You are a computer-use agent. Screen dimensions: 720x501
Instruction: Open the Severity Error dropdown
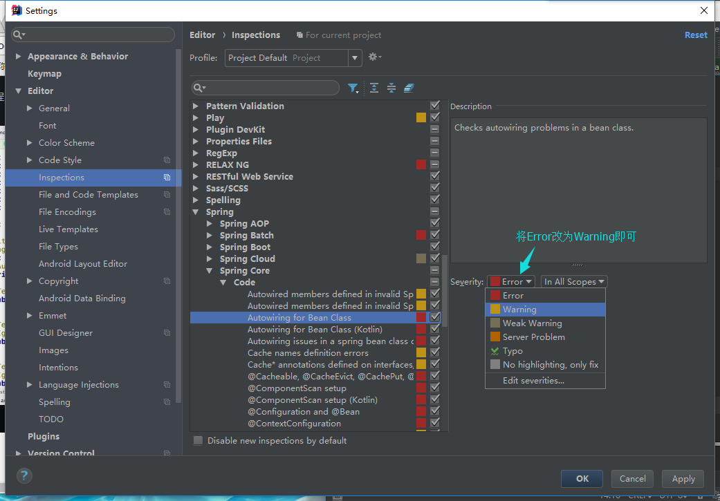[x=512, y=282]
